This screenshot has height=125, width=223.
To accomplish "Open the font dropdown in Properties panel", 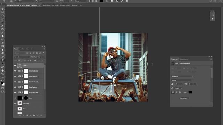I will pyautogui.click(x=193, y=76).
